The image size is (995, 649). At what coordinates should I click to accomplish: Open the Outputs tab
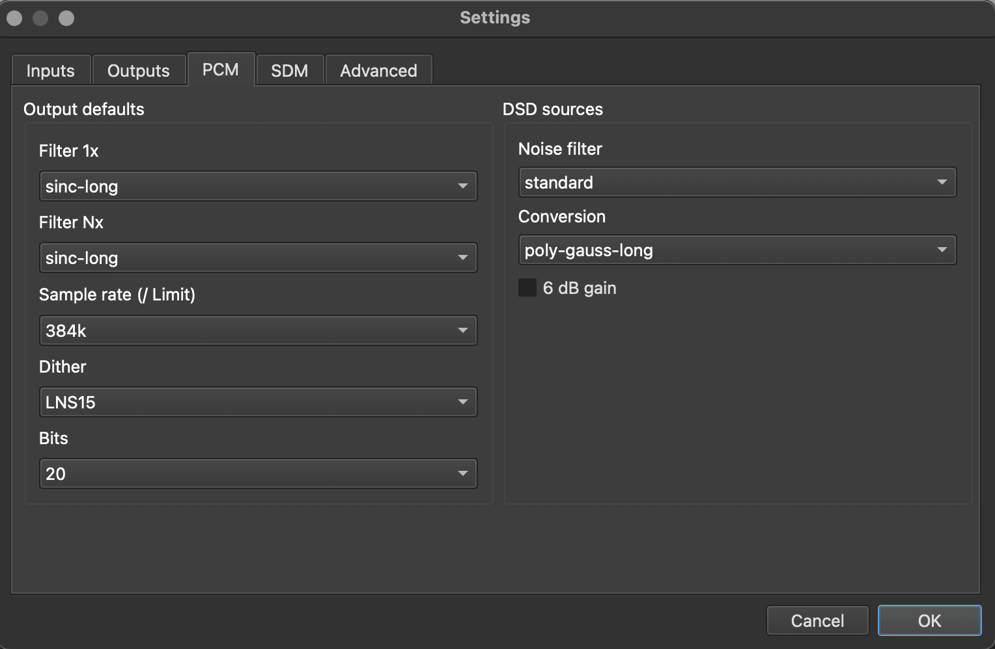(138, 71)
